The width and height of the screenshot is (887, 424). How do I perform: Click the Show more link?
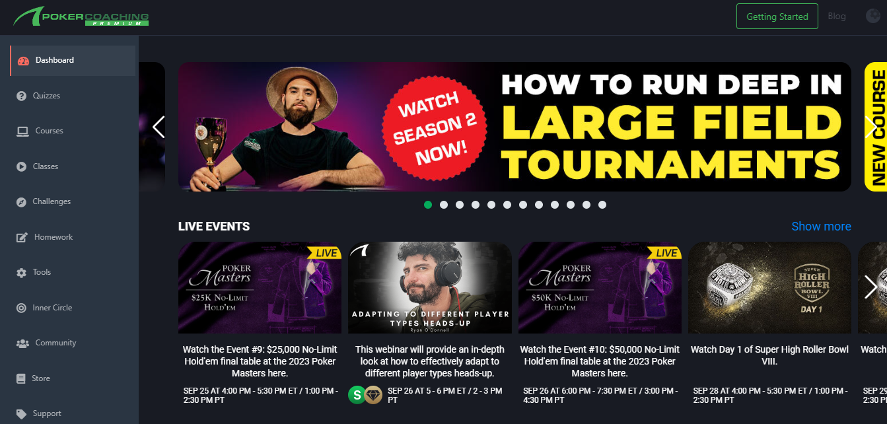point(821,227)
